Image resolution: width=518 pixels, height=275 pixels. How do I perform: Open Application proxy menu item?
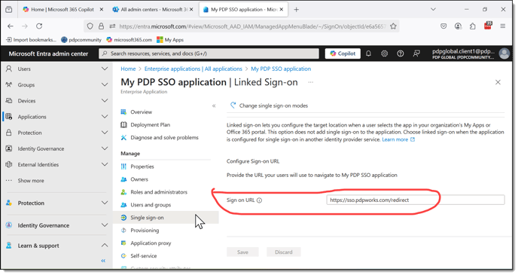pos(151,243)
